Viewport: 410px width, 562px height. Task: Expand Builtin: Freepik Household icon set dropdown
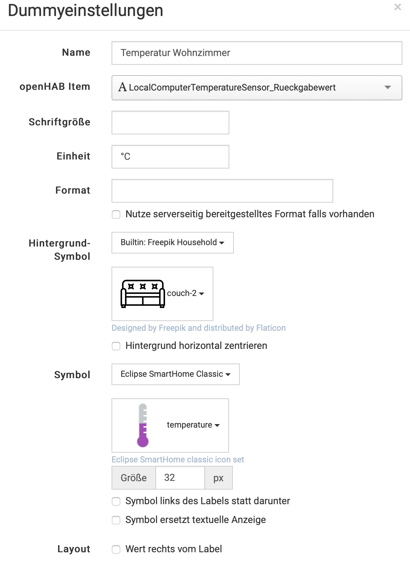tap(172, 243)
